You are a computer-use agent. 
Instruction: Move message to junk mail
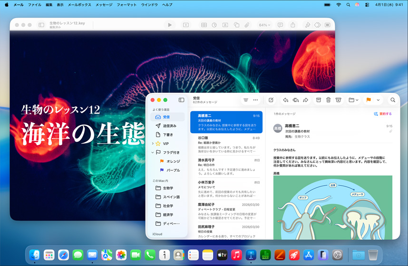coord(338,100)
